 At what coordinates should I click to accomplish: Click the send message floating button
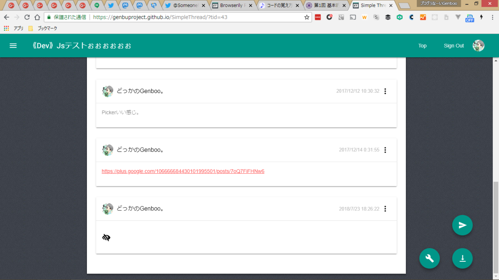[462, 225]
